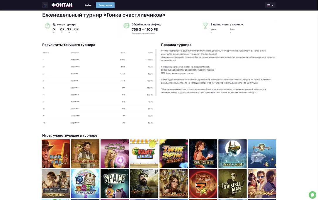This screenshot has height=200, width=318.
Task: Select the Doom of Egypt slot
Action: click(x=232, y=153)
